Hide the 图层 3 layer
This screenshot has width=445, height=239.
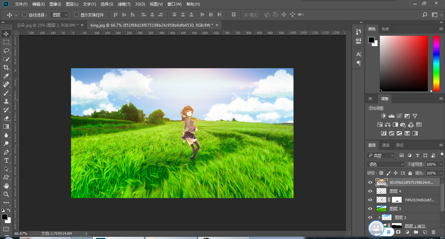(370, 208)
